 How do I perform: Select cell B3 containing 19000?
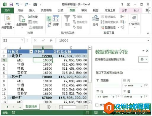(43, 60)
